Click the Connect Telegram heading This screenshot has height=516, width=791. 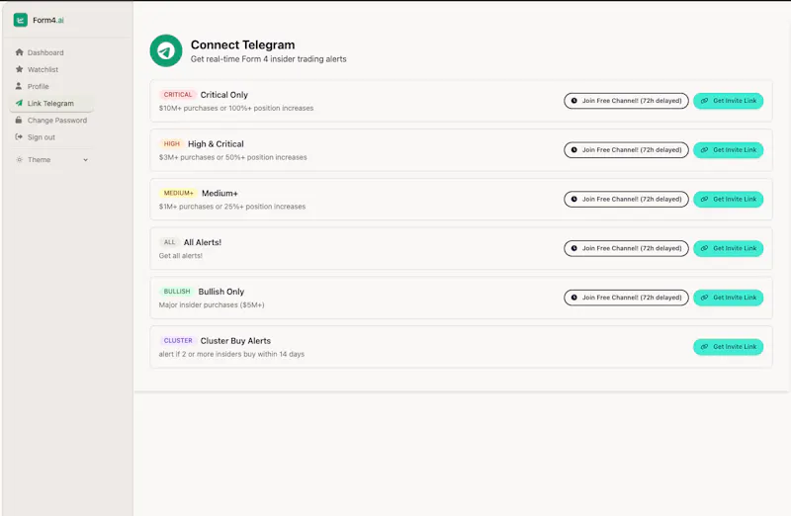[242, 44]
